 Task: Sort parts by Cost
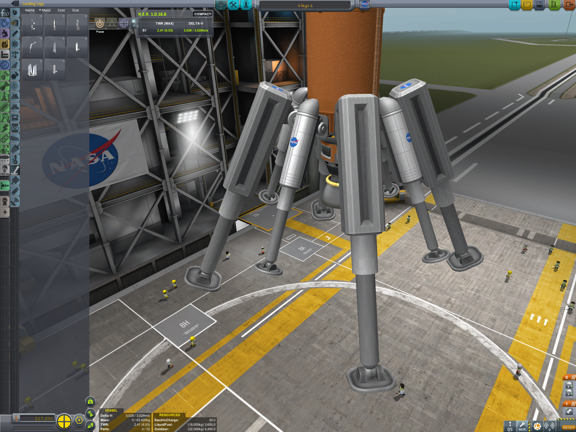tap(61, 10)
